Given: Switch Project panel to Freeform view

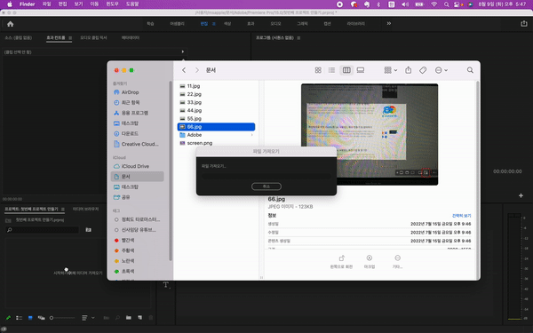Looking at the screenshot, I should (42, 318).
